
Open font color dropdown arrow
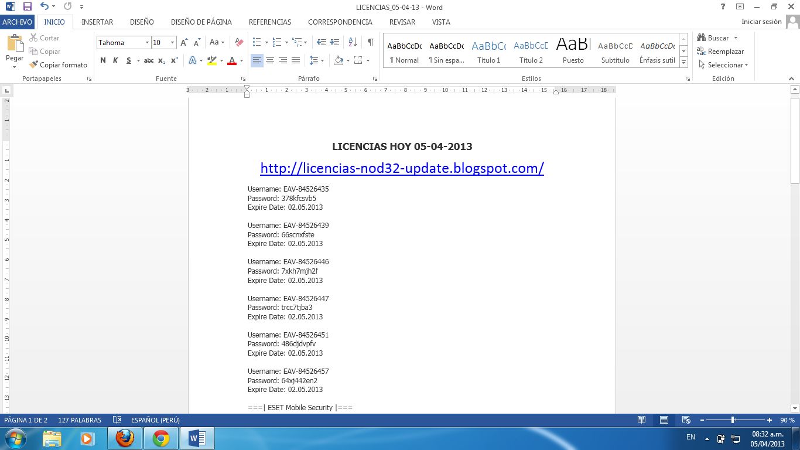241,60
